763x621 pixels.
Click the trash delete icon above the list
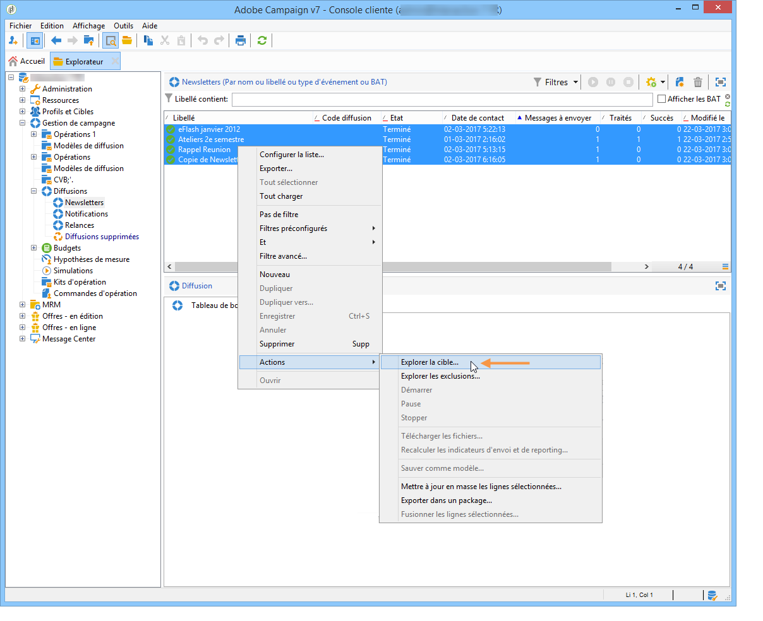pyautogui.click(x=698, y=82)
